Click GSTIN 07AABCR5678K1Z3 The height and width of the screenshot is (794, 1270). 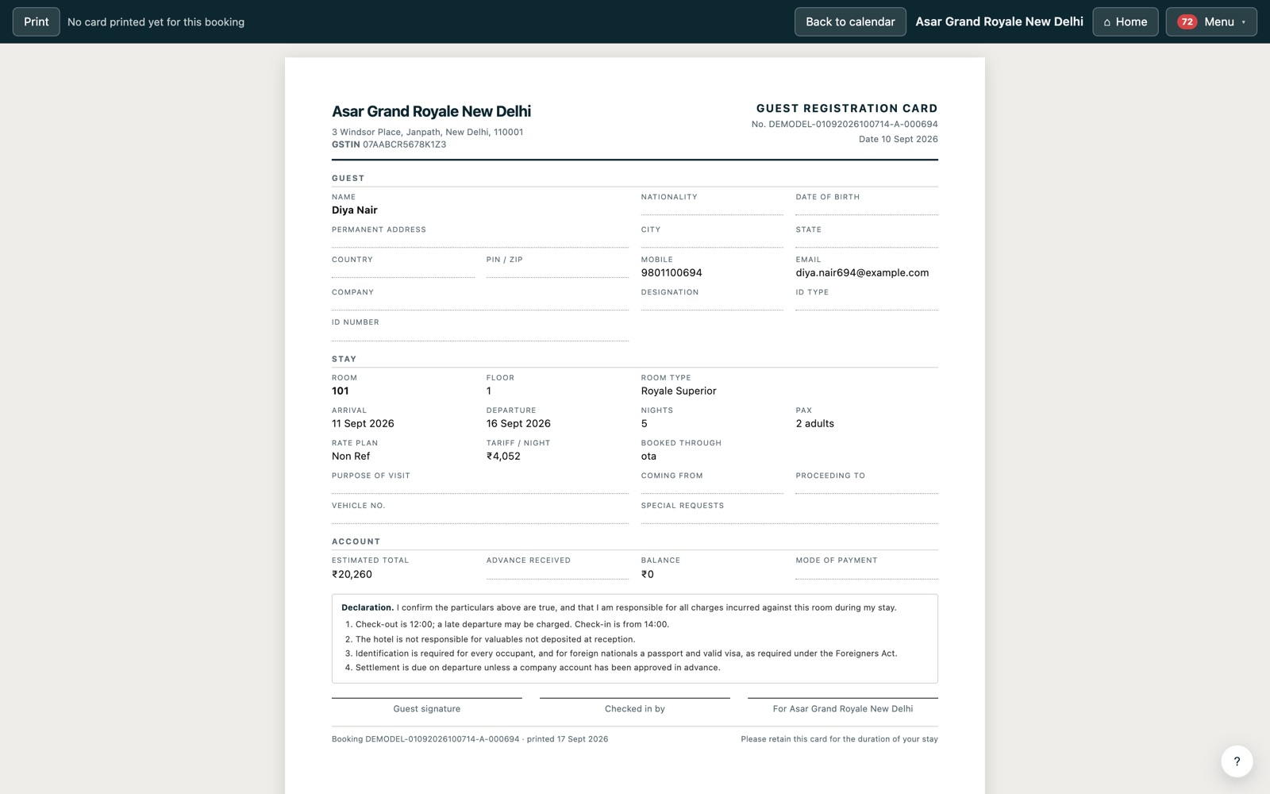[x=389, y=145]
